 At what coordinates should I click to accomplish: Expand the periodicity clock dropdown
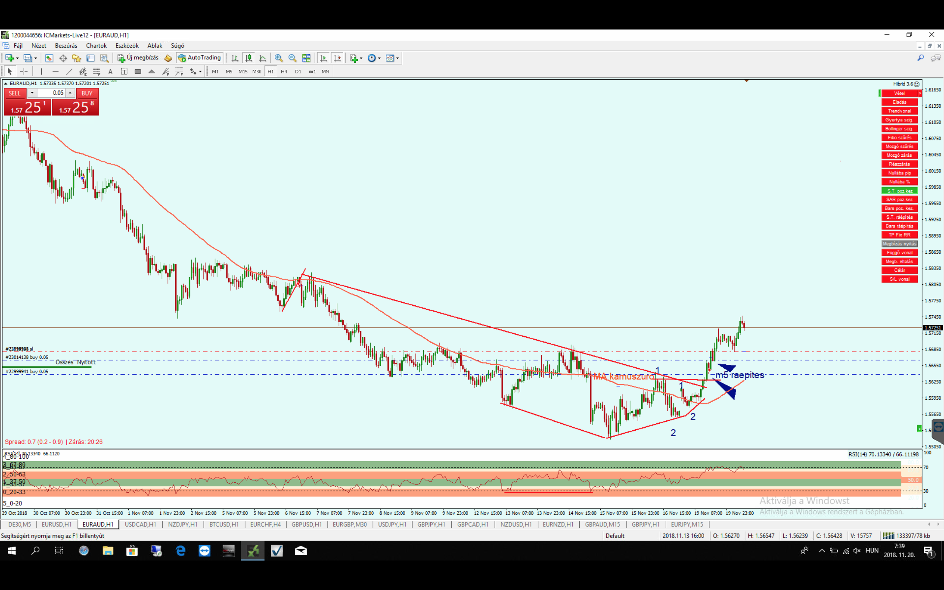coord(379,58)
